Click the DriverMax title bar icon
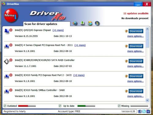 tap(4, 4)
